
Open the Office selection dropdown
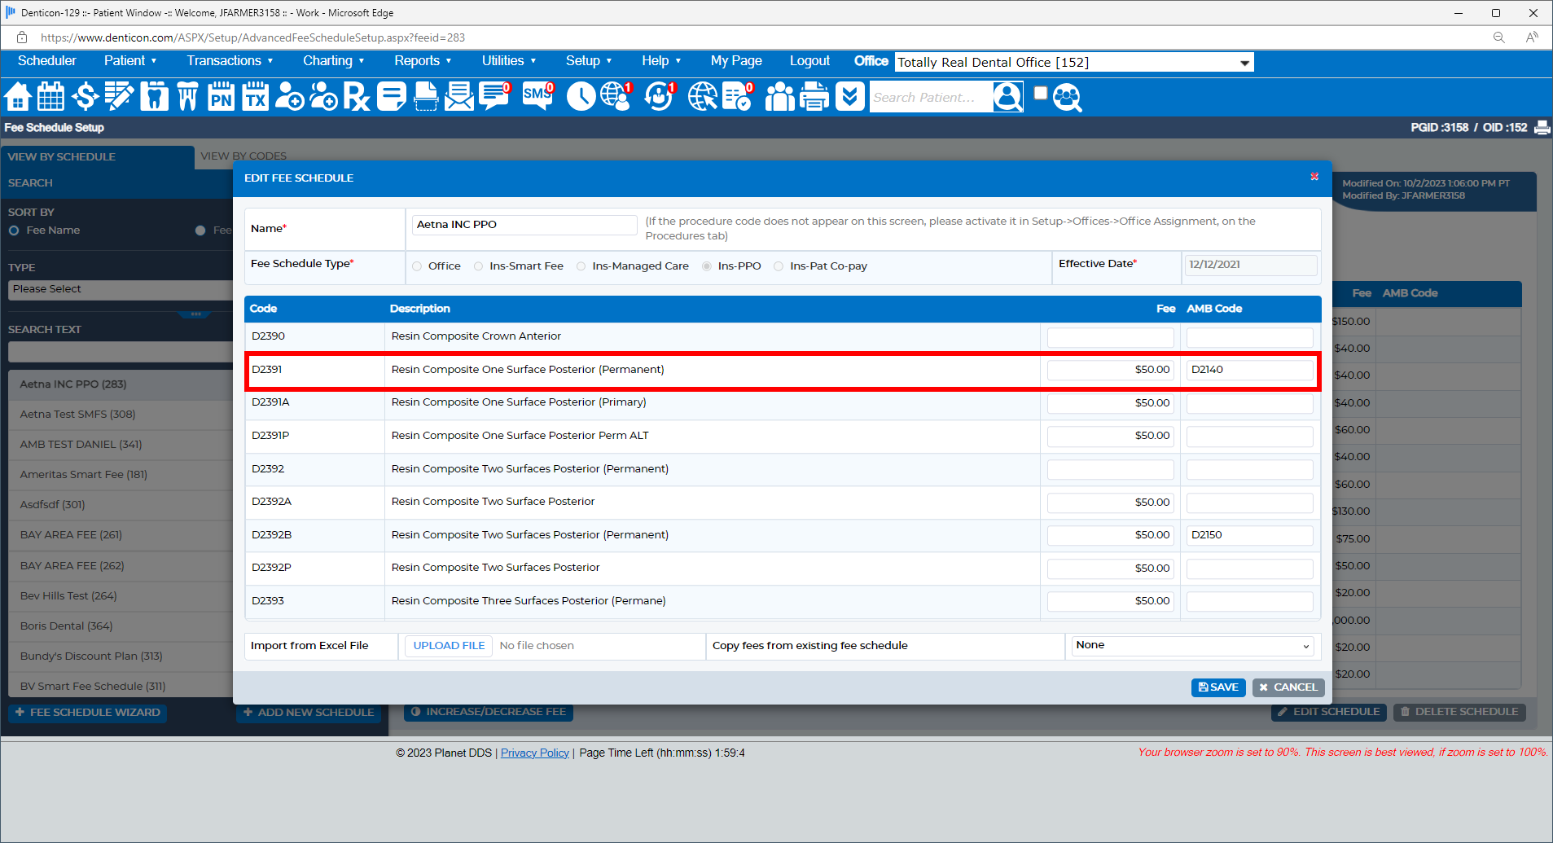pyautogui.click(x=1074, y=63)
